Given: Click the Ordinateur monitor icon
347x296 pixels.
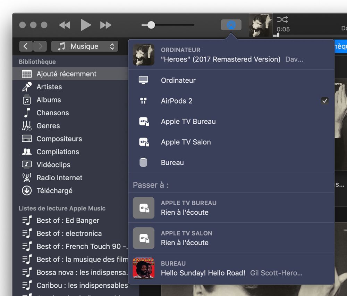Looking at the screenshot, I should pos(143,80).
